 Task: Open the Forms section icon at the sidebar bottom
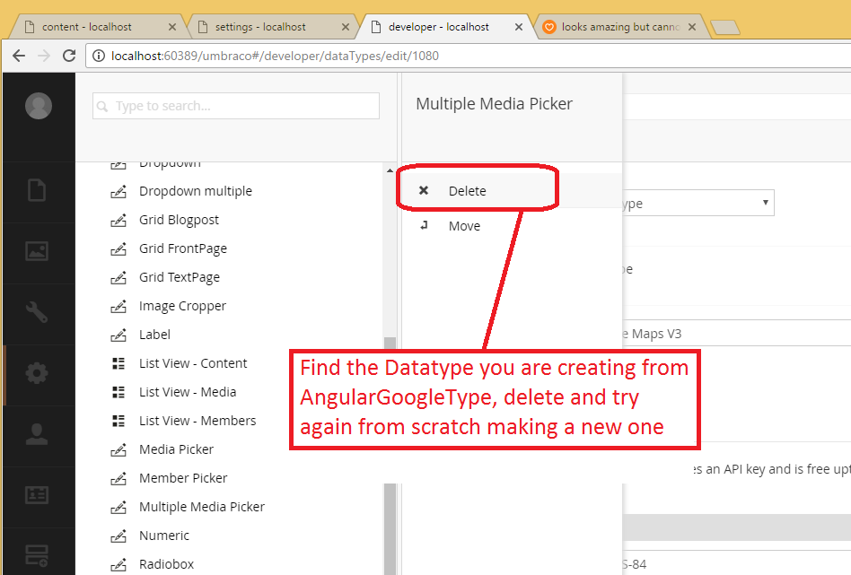point(37,556)
